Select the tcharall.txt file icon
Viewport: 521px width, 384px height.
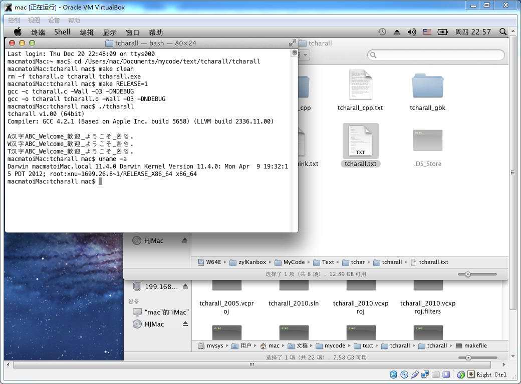(x=361, y=140)
